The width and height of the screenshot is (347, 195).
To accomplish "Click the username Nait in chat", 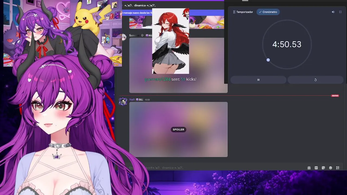I will 132,99.
